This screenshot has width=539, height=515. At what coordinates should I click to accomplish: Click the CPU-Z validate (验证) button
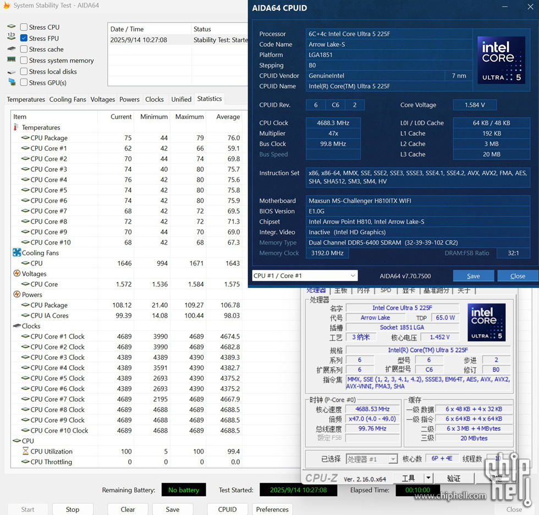coord(454,478)
